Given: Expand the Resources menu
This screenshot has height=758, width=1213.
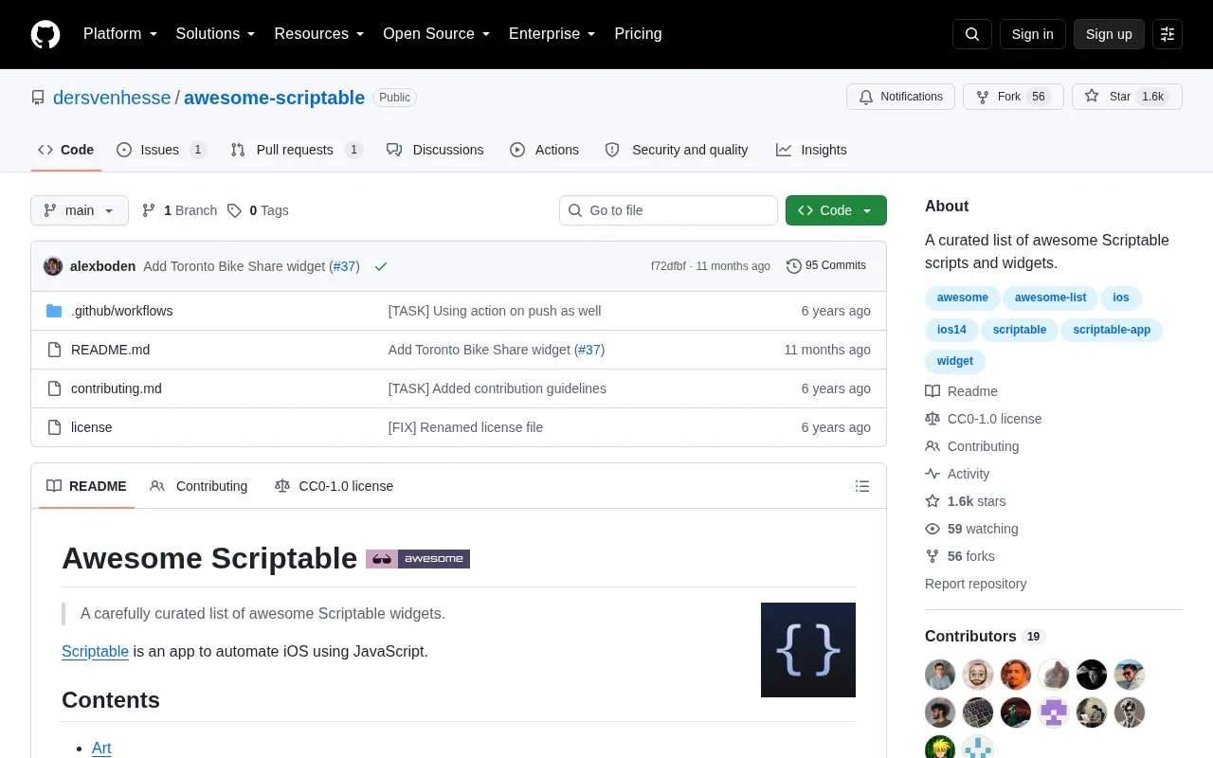Looking at the screenshot, I should tap(319, 33).
